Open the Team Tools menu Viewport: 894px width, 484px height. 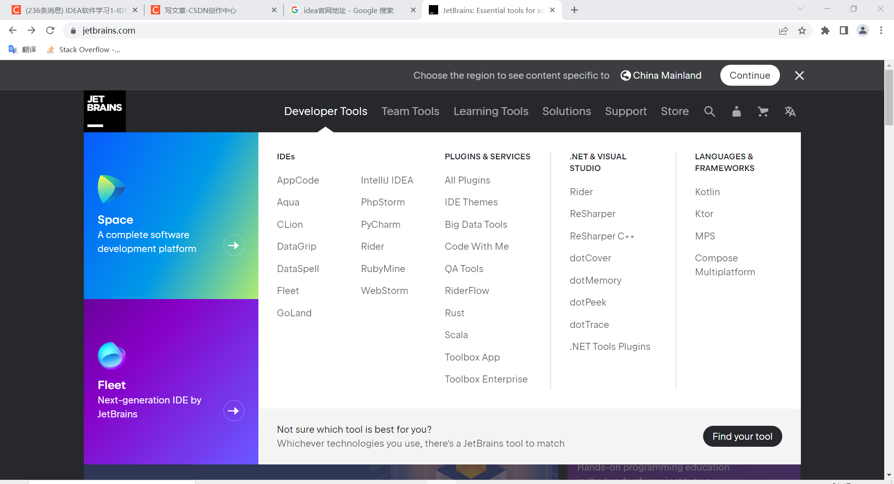tap(410, 111)
